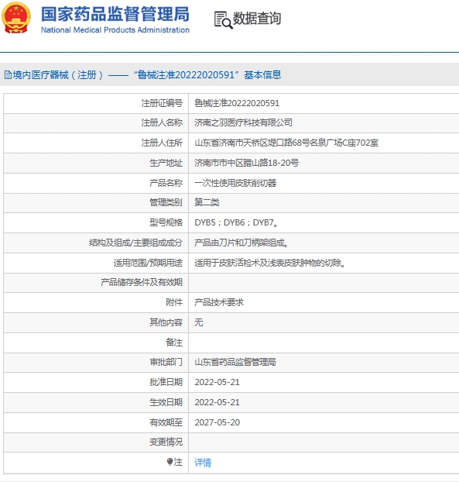
Task: Click production address 济南市市中区腊山路18-20号
Action: [x=247, y=163]
